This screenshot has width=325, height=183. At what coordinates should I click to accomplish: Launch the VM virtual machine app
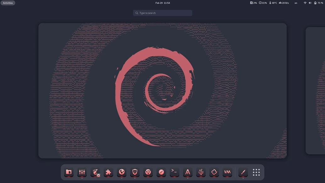coord(227,172)
